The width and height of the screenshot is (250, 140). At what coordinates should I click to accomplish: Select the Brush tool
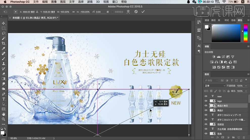3,59
